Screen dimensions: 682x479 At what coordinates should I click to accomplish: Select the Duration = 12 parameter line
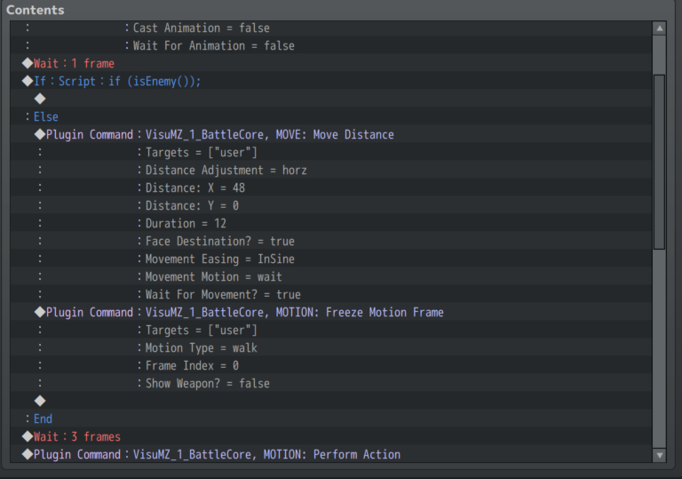(331, 223)
